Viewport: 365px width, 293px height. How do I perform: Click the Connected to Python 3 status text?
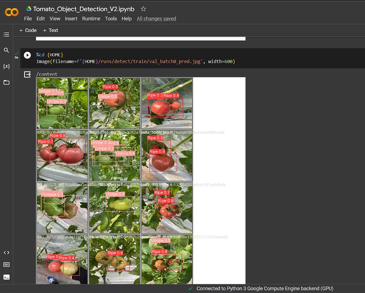click(265, 288)
